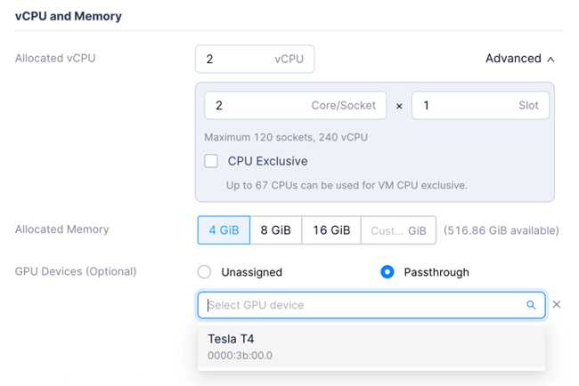The height and width of the screenshot is (386, 579).
Task: Click the Tesla T4 device address 0000:3b:00.0
Action: tap(240, 356)
